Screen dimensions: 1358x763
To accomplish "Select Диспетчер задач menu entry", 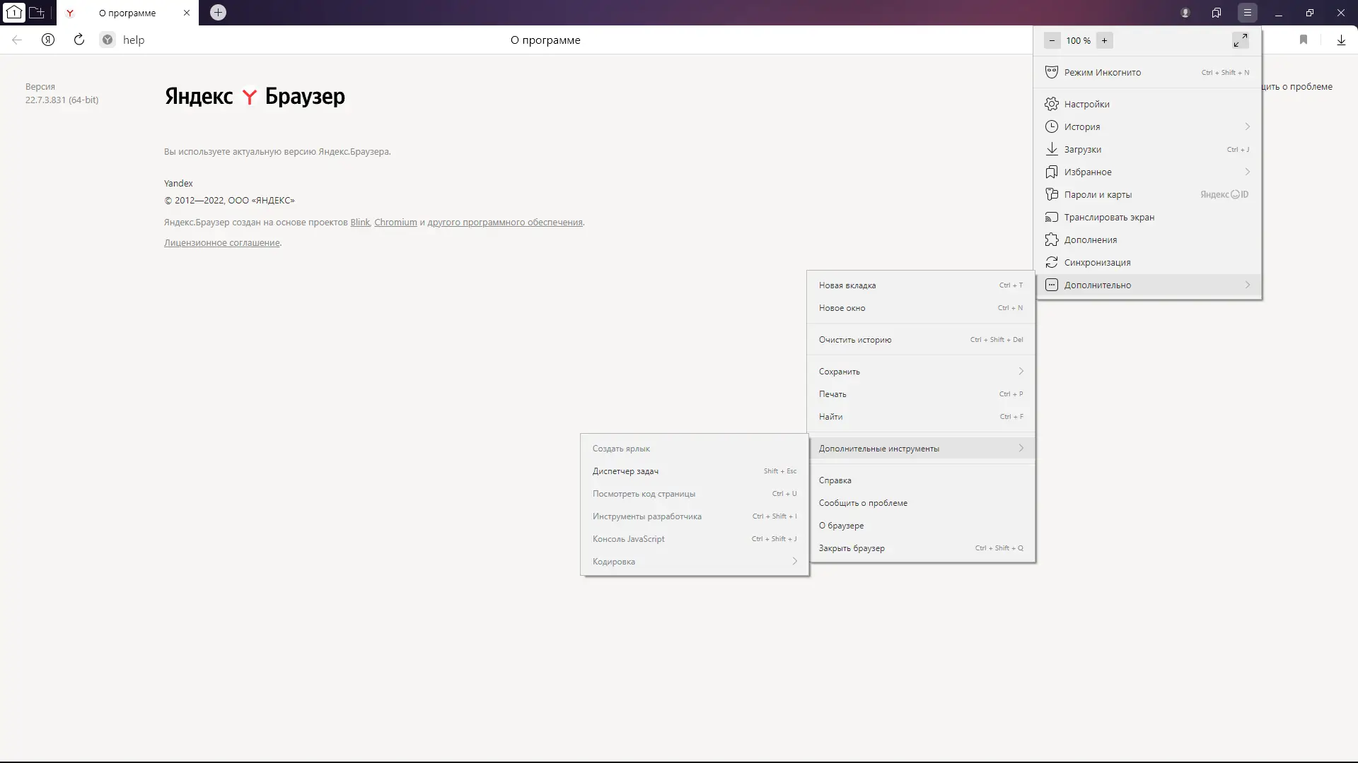I will 625,471.
